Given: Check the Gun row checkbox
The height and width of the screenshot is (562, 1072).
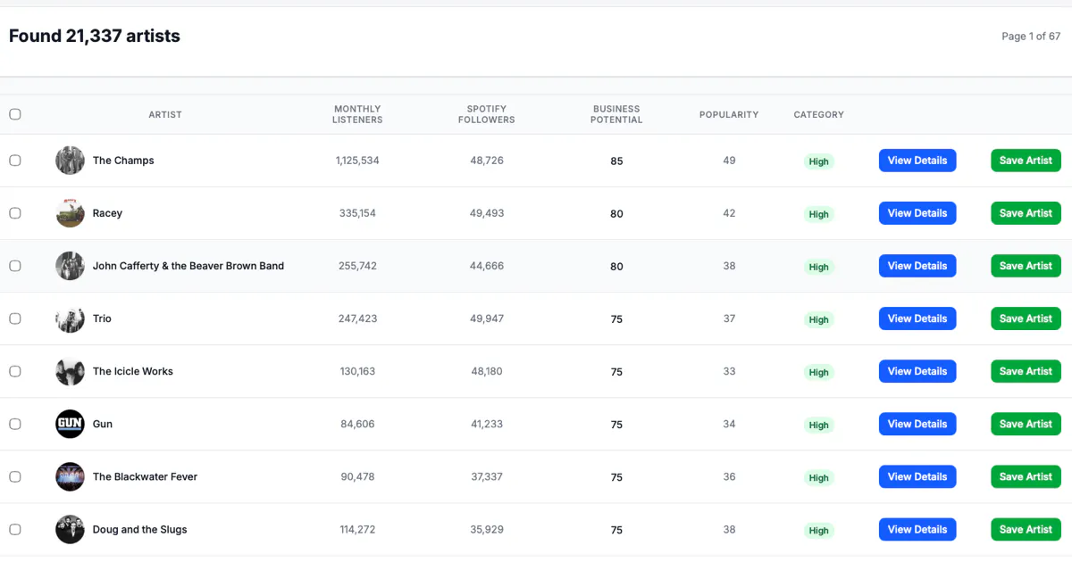Looking at the screenshot, I should click(15, 424).
